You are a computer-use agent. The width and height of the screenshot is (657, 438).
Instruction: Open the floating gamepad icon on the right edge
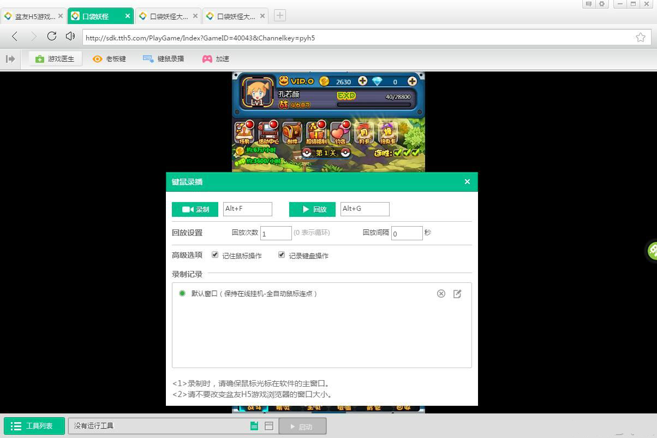[x=652, y=250]
